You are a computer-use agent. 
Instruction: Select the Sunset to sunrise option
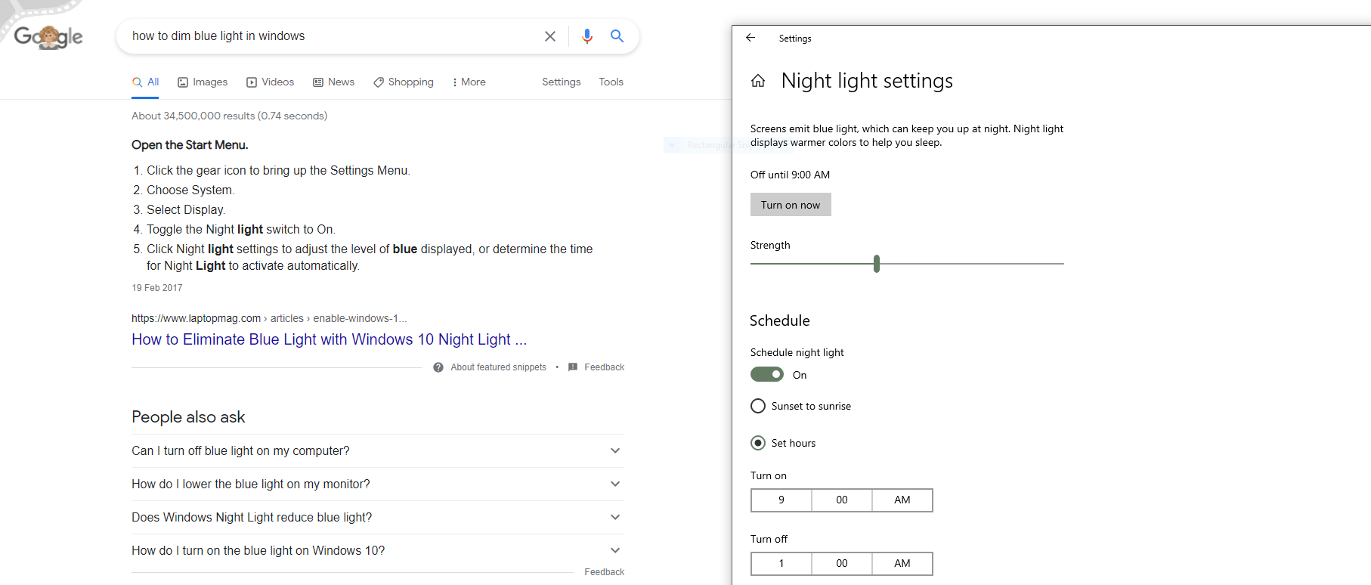tap(758, 406)
